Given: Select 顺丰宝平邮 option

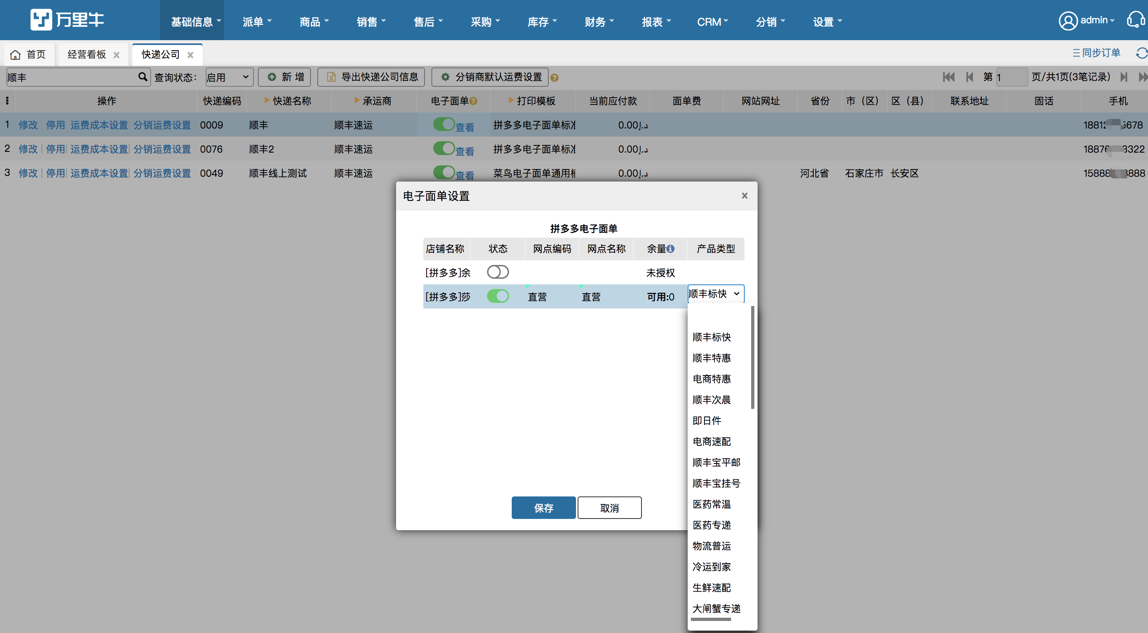Looking at the screenshot, I should click(x=716, y=463).
